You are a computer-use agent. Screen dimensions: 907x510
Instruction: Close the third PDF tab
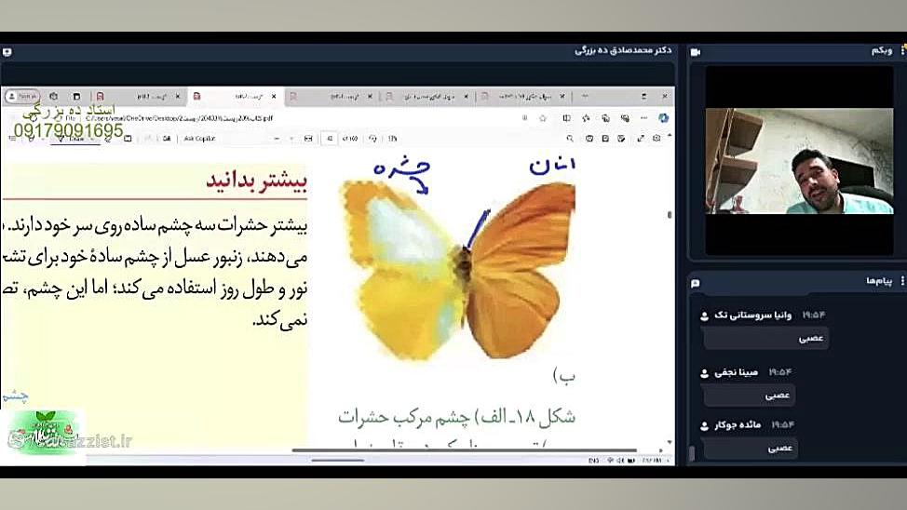(x=370, y=96)
